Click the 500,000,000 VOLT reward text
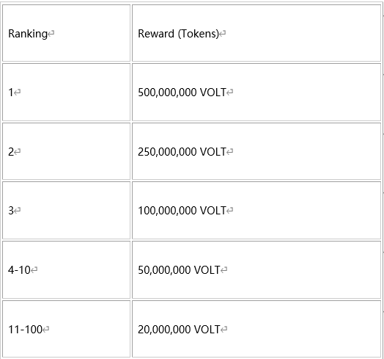 182,93
